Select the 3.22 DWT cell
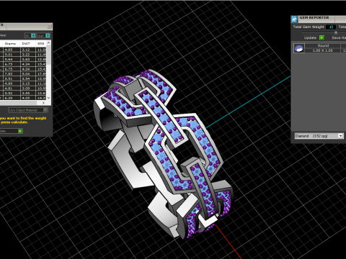 tap(28, 55)
